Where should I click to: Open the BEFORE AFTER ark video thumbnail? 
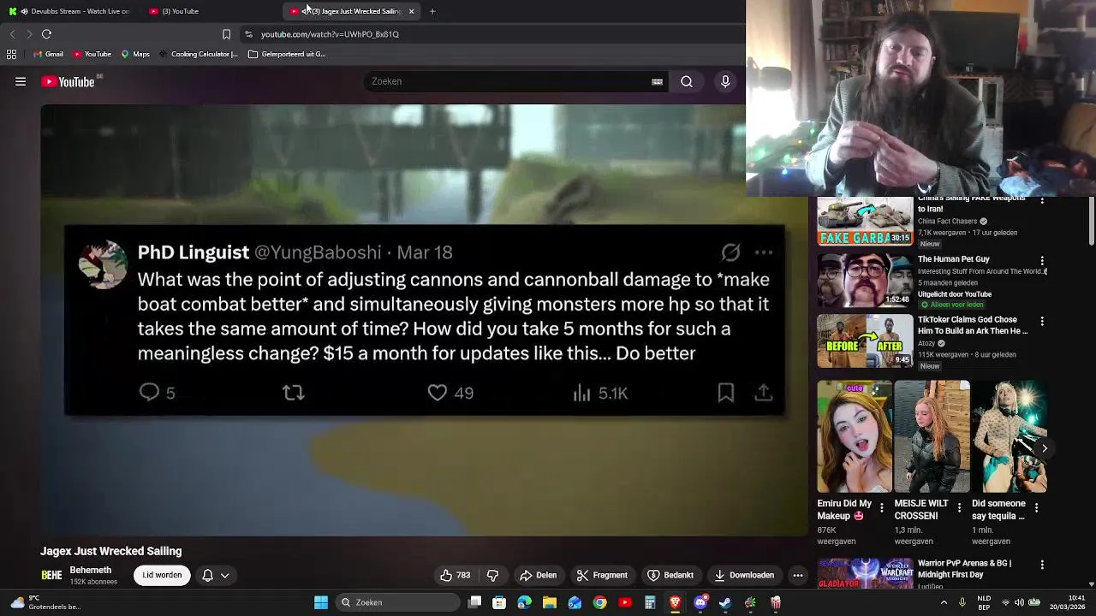[865, 340]
